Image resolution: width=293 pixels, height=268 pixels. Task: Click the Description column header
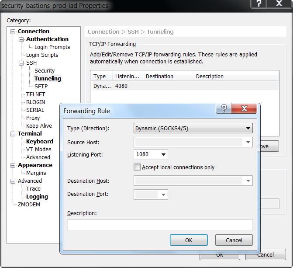(x=235, y=77)
